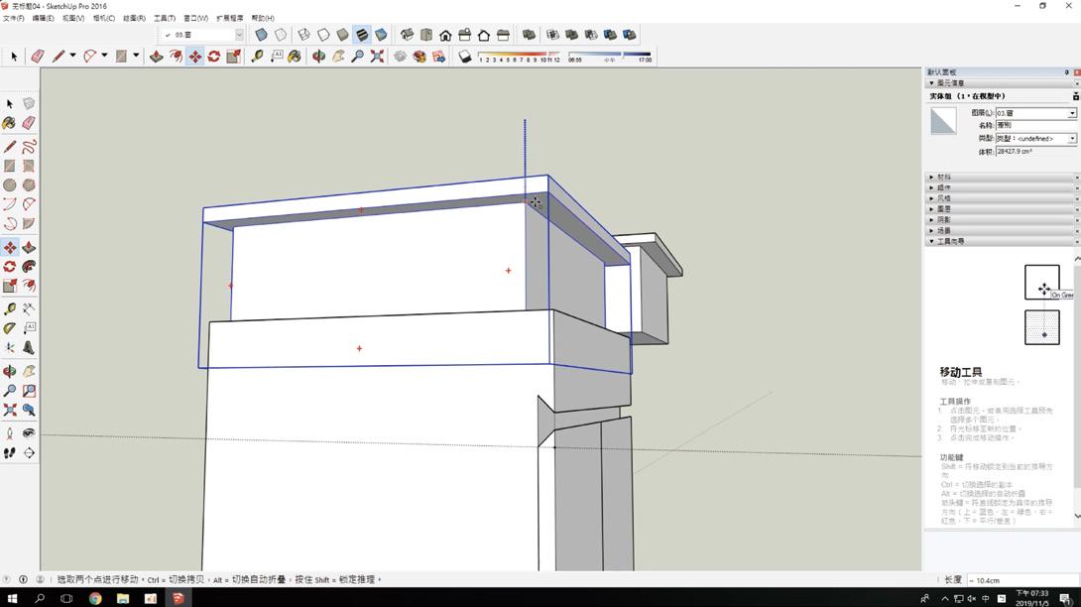Activate the Push/Pull tool in top toolbar
This screenshot has width=1081, height=607.
156,57
